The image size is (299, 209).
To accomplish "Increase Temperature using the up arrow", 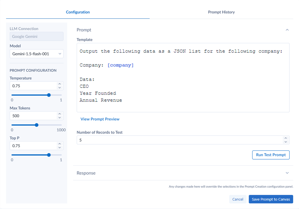I will 60,84.
